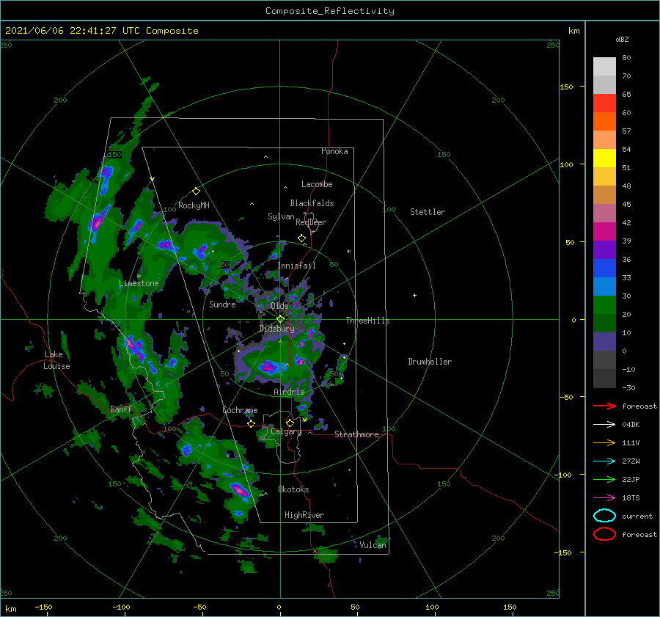Click the yellow diamond marker below Cochrane
This screenshot has width=660, height=617.
251,423
